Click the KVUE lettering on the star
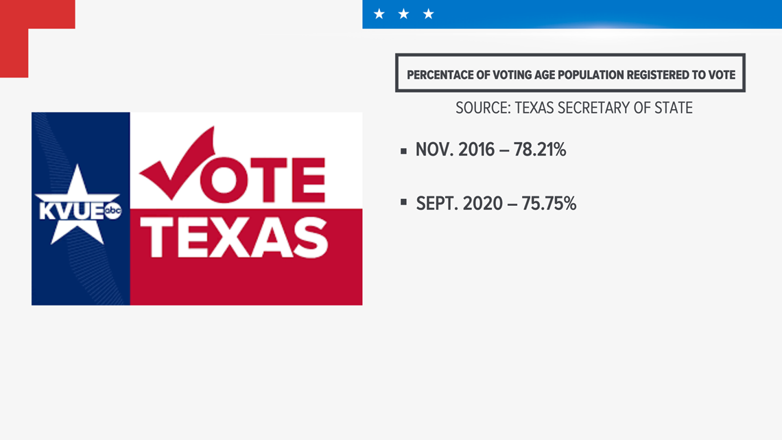Image resolution: width=782 pixels, height=440 pixels. click(71, 211)
